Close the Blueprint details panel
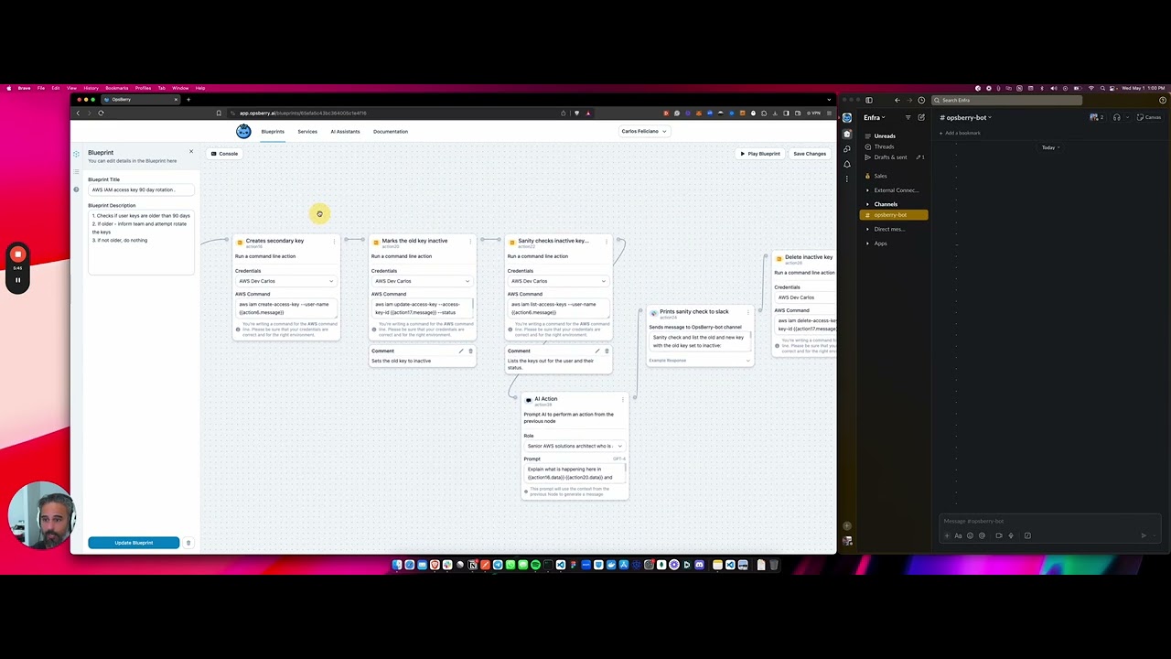Image resolution: width=1171 pixels, height=659 pixels. click(191, 151)
